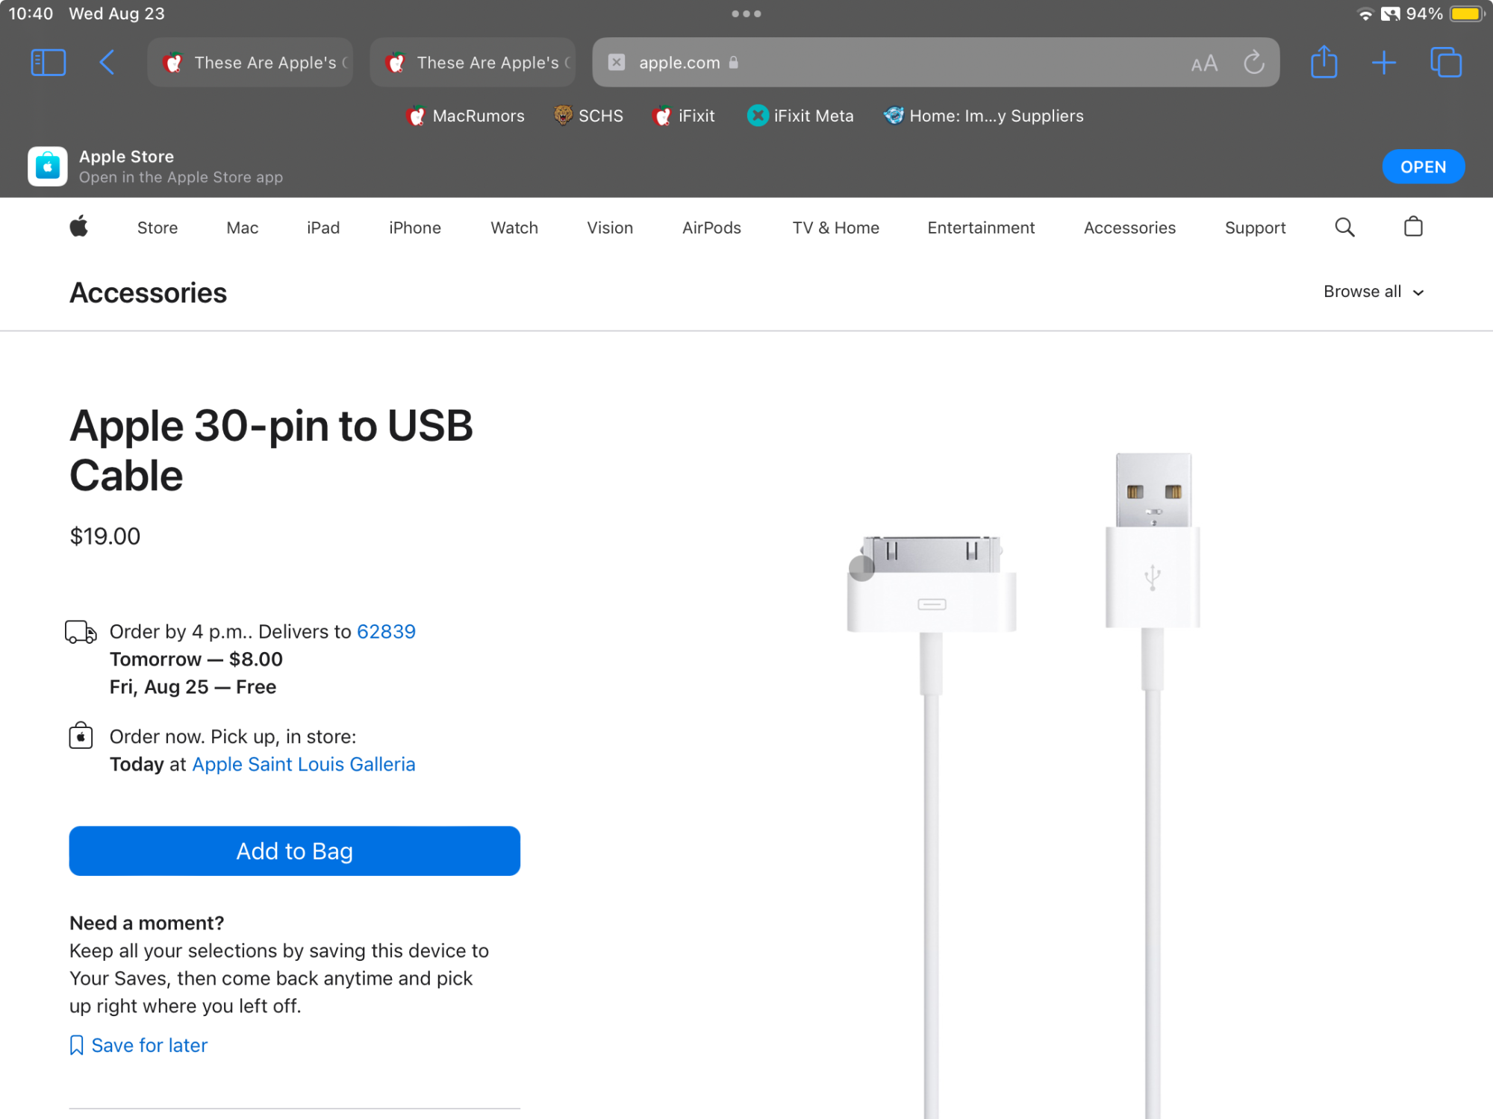Open a new tab with plus icon

[1383, 63]
